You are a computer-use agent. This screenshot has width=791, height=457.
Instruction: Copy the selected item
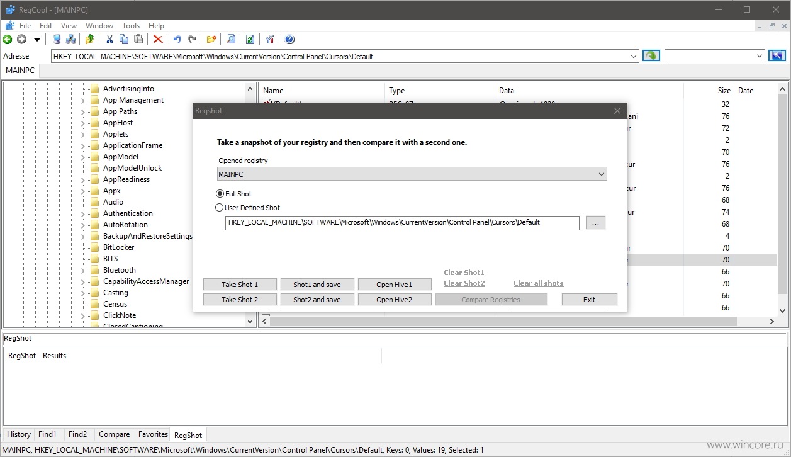click(124, 39)
